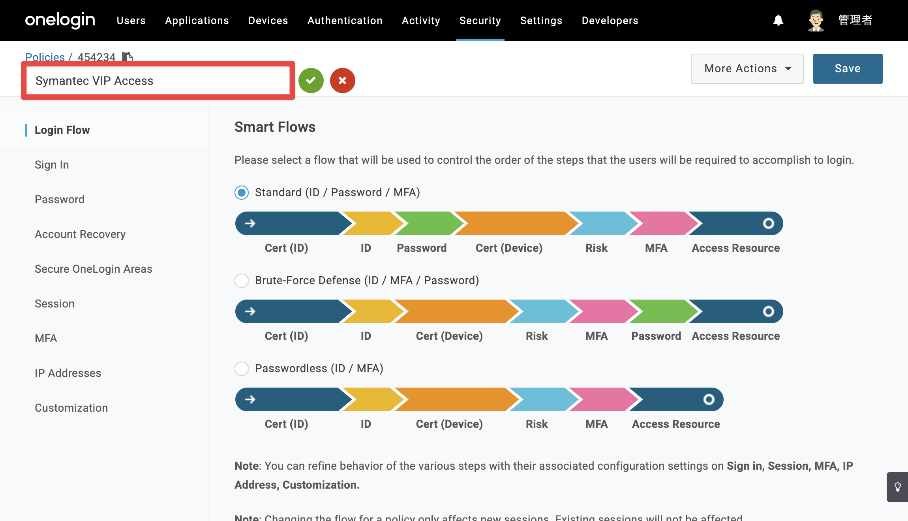Viewport: 908px width, 521px height.
Task: Click the Brute-Force flow's pink MFA segment
Action: coord(603,311)
